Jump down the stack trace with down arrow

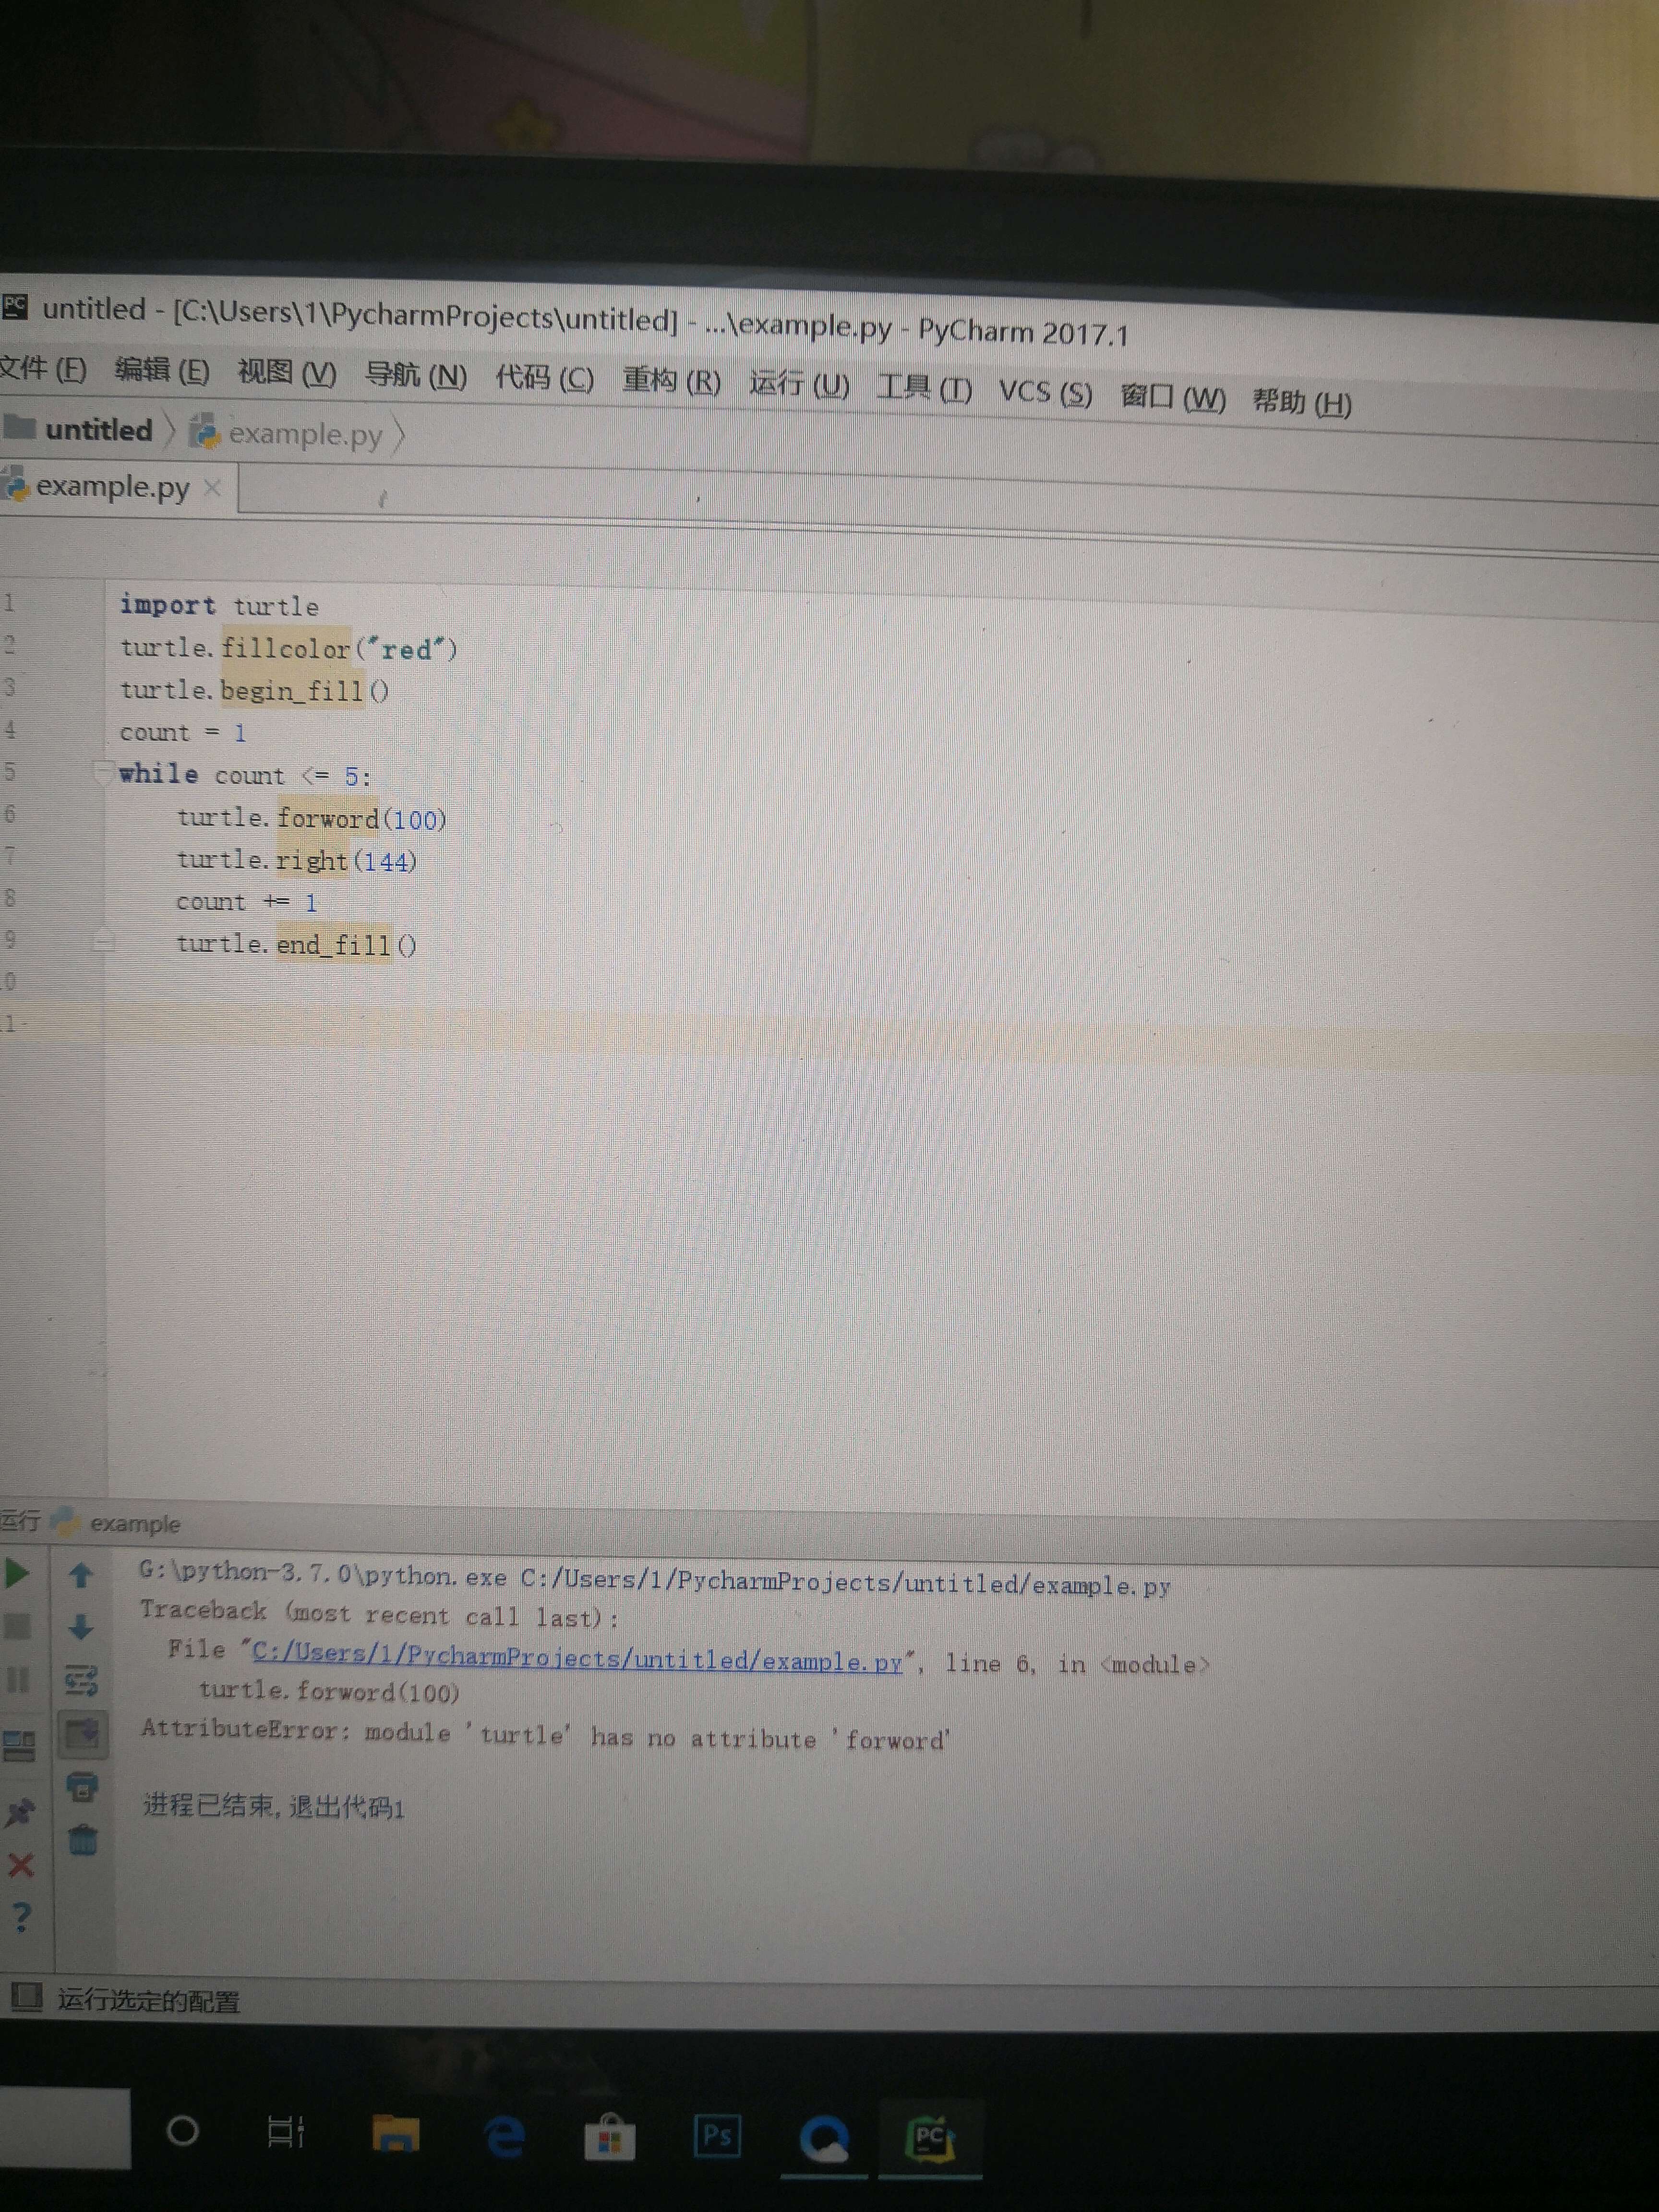tap(81, 1627)
